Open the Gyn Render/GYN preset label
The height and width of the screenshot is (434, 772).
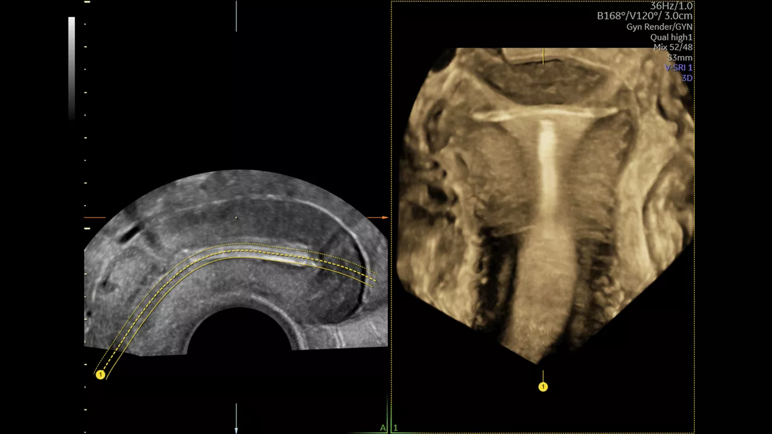pyautogui.click(x=659, y=27)
